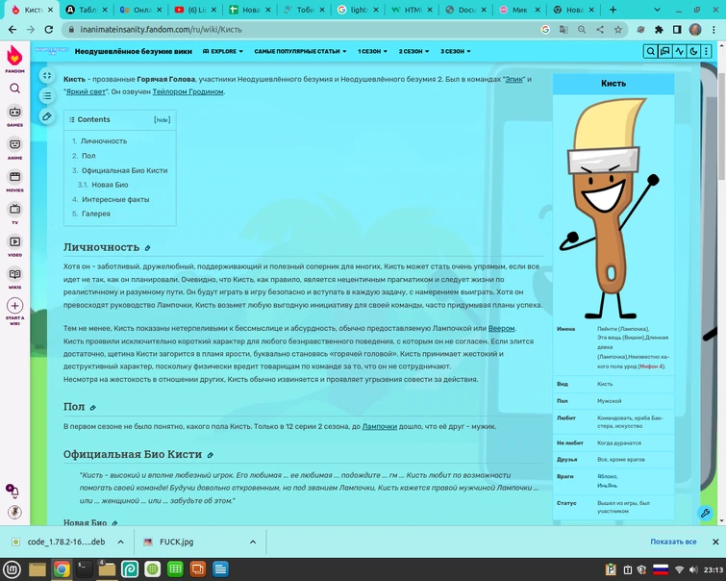Viewport: 726px width, 581px height.
Task: Open the Яркий свет team link
Action: coord(86,91)
